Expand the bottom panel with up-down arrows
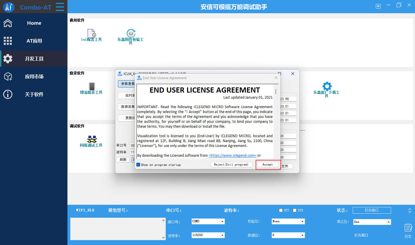 click(410, 210)
